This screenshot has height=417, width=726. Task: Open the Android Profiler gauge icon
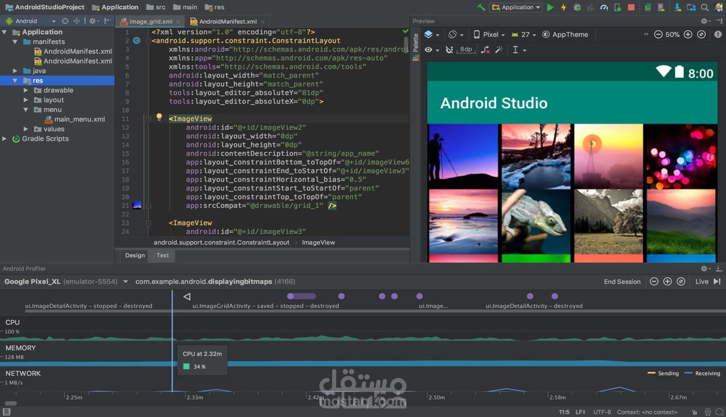604,8
